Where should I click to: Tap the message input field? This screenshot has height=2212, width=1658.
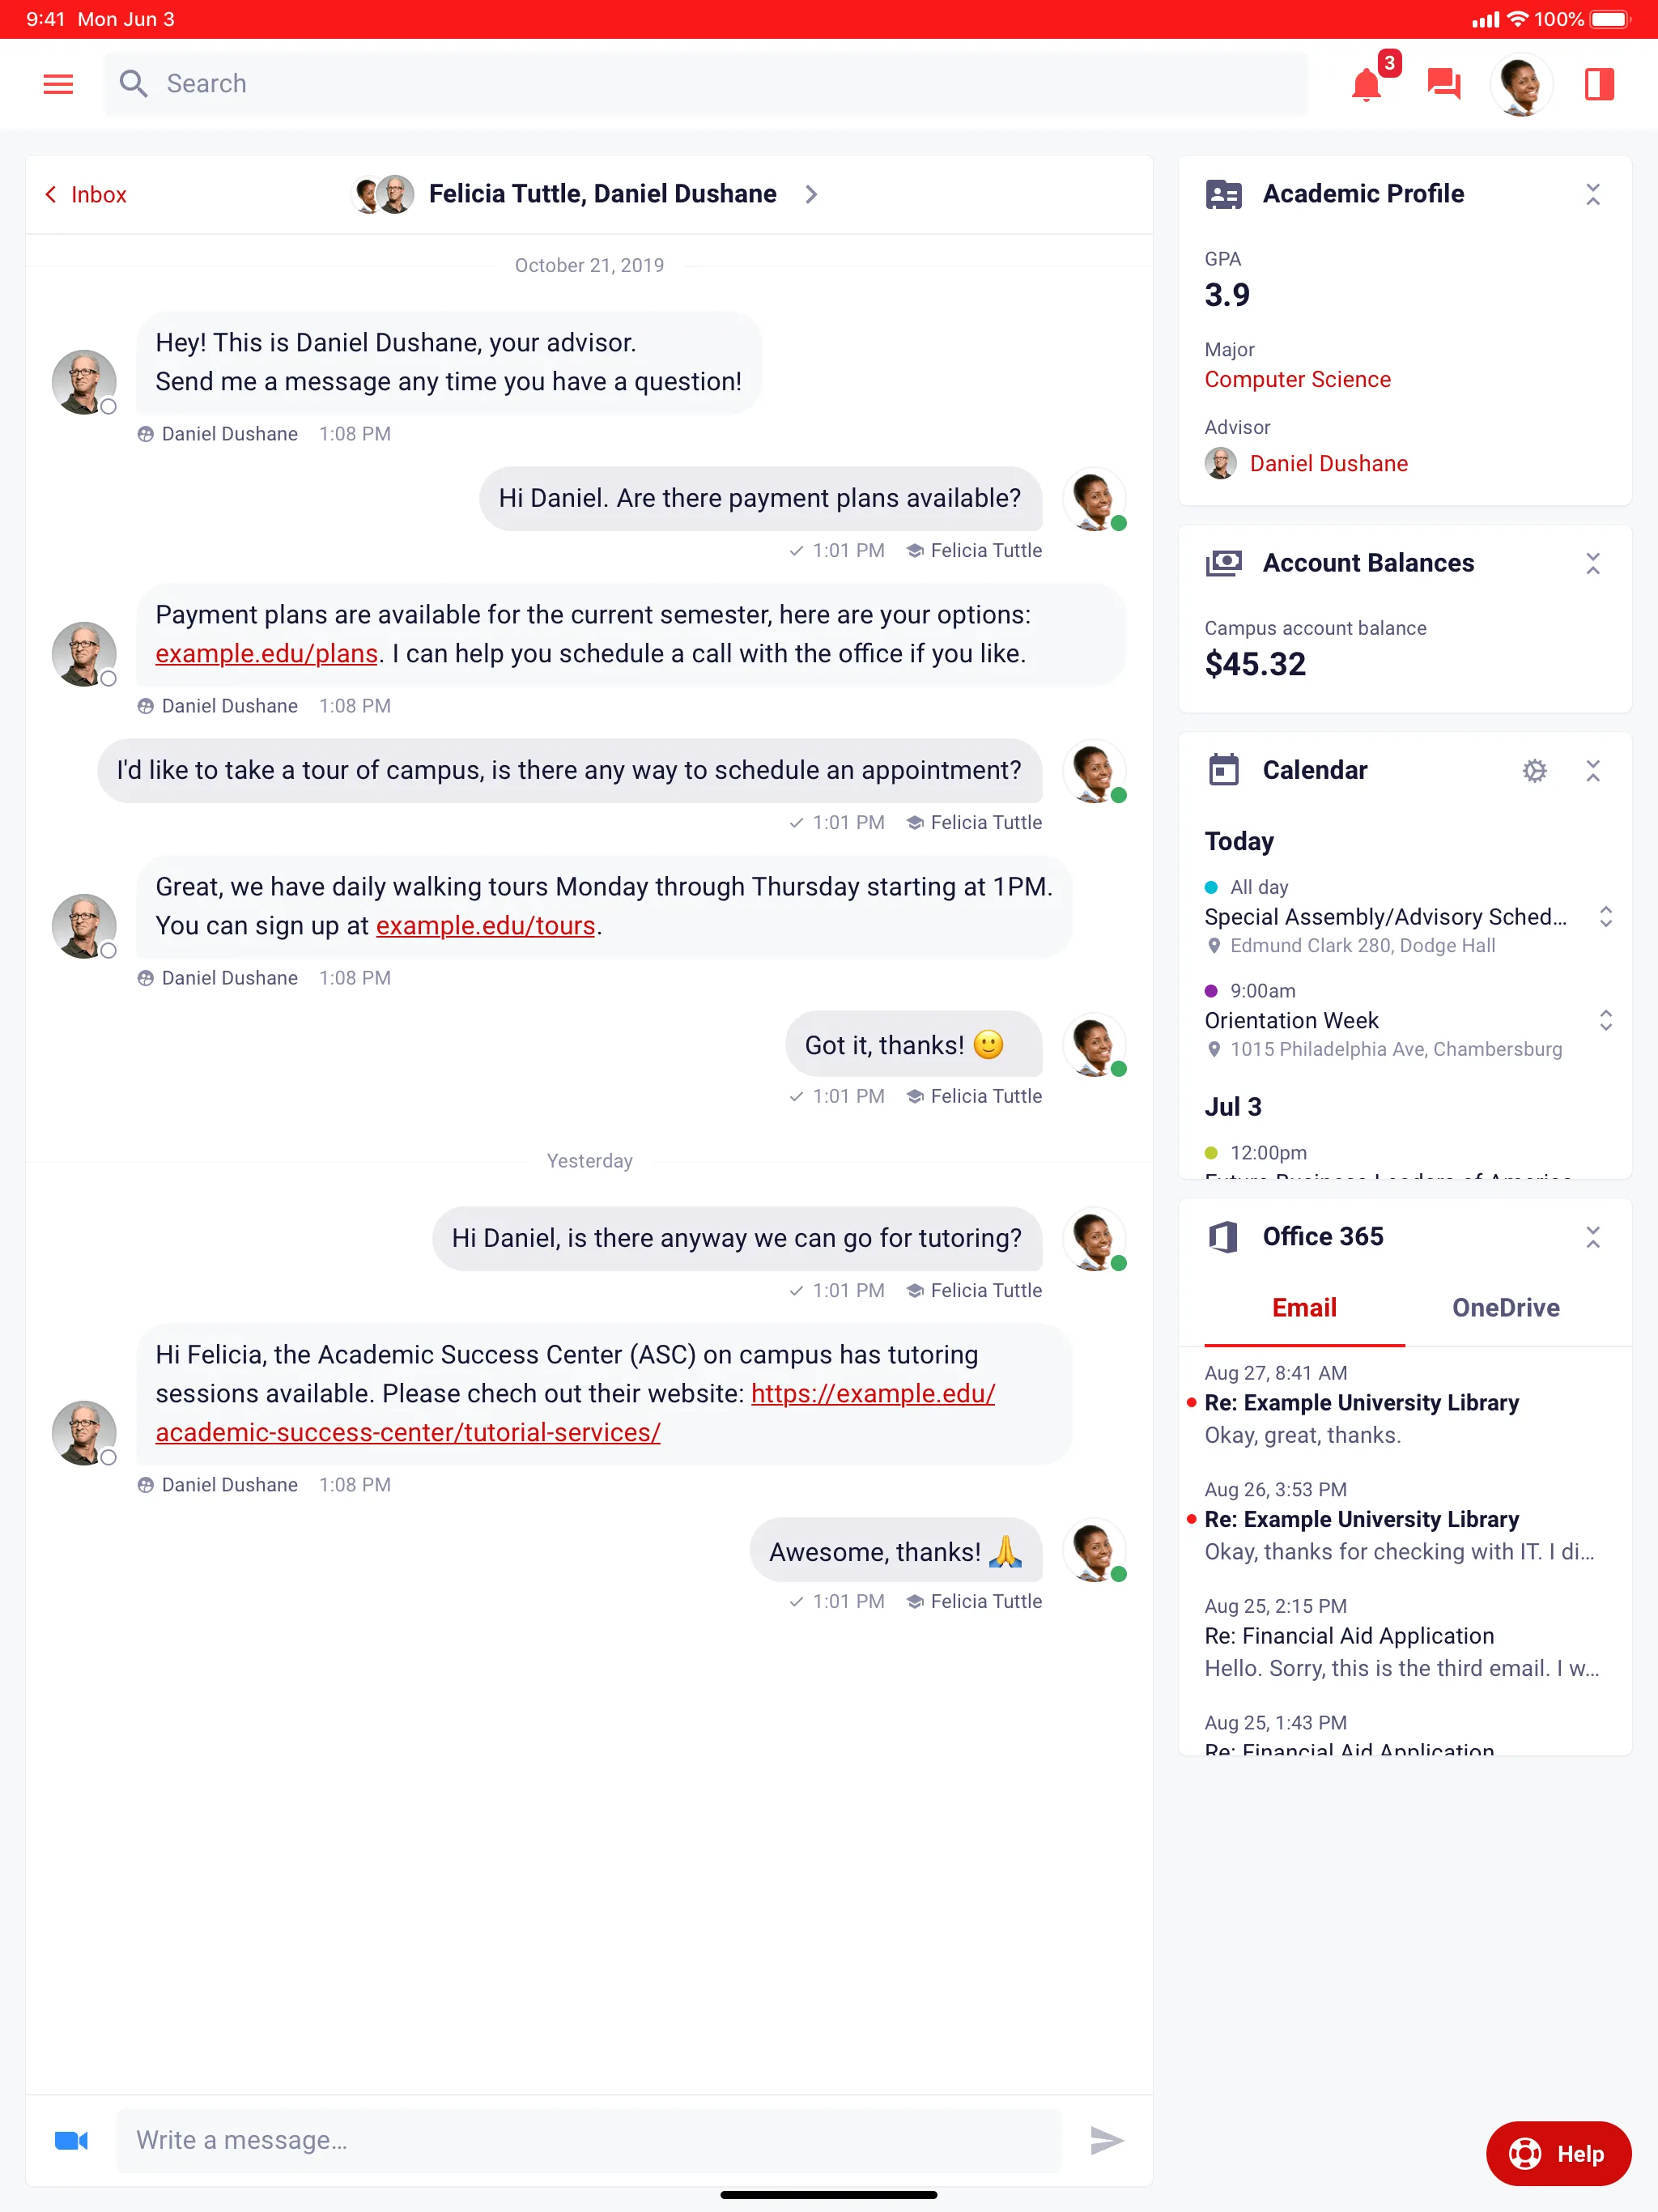pos(589,2139)
